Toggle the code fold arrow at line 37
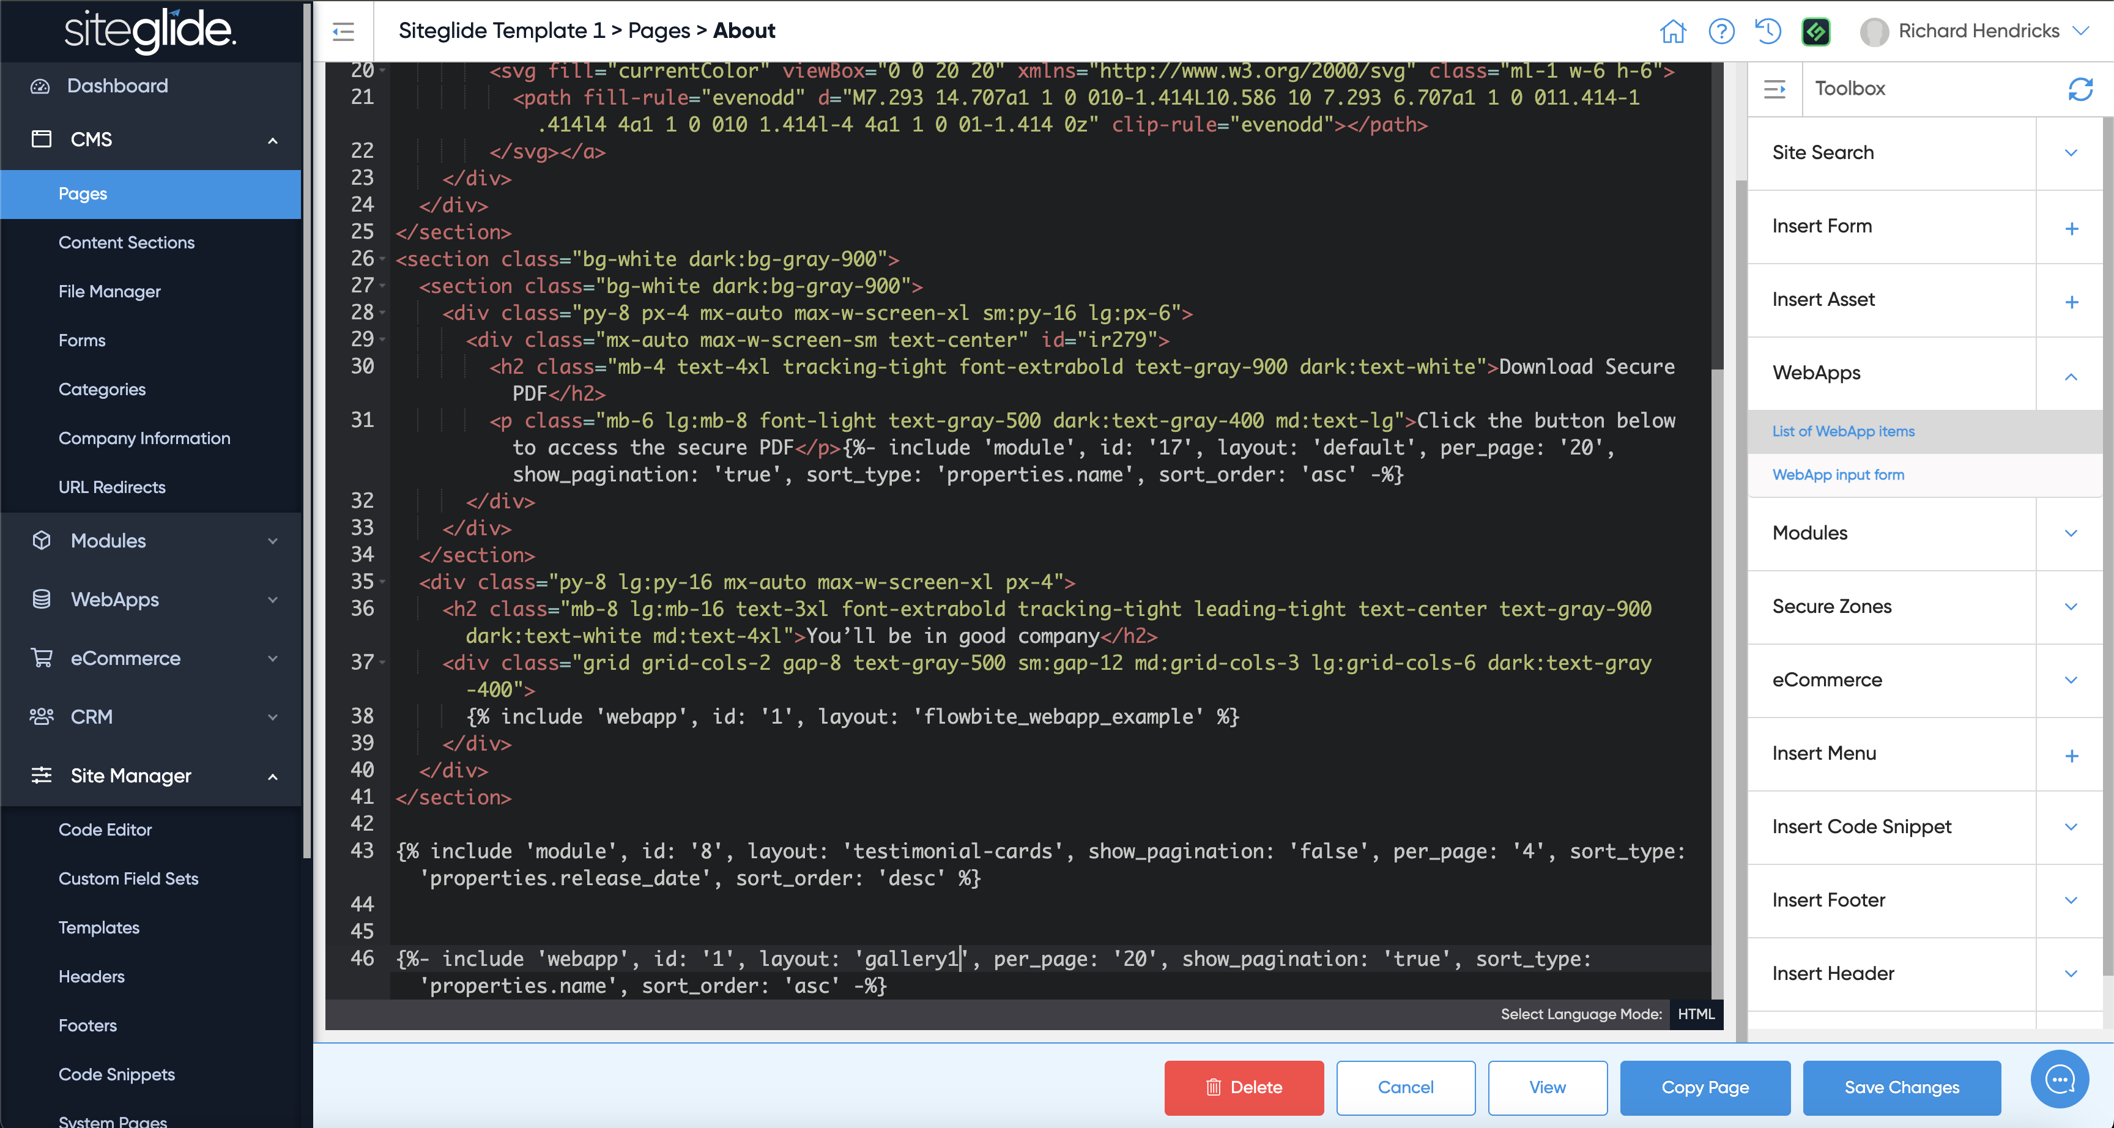 pyautogui.click(x=382, y=662)
